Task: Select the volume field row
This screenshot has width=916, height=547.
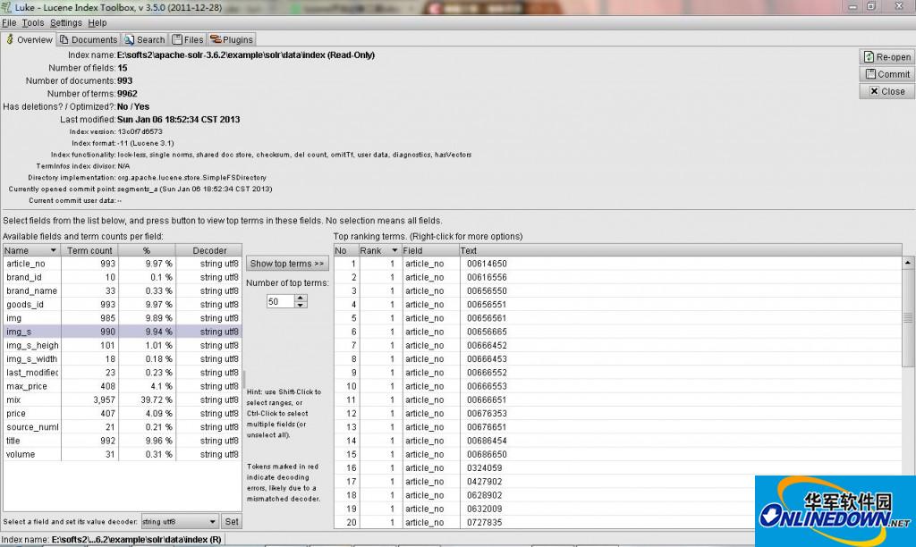Action: [x=122, y=454]
